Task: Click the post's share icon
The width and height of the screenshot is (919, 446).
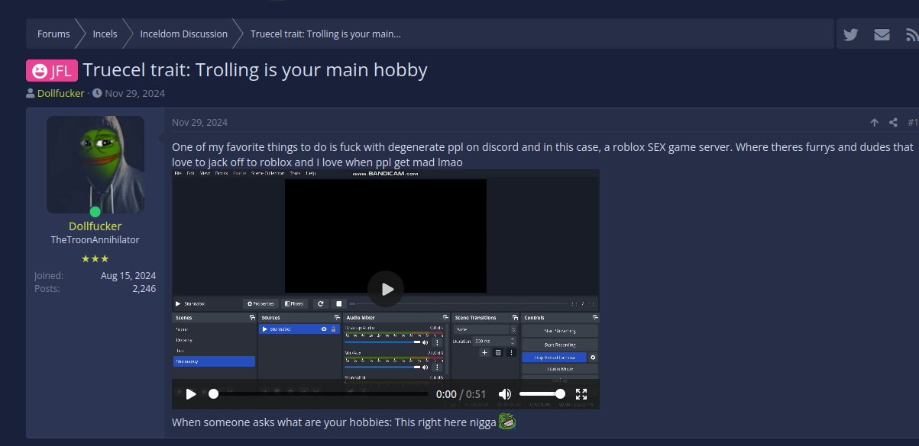Action: [x=893, y=122]
